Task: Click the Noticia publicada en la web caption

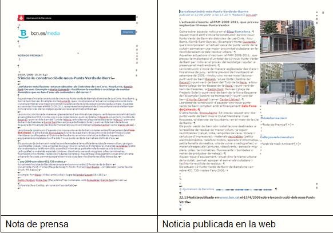Action: (x=219, y=224)
